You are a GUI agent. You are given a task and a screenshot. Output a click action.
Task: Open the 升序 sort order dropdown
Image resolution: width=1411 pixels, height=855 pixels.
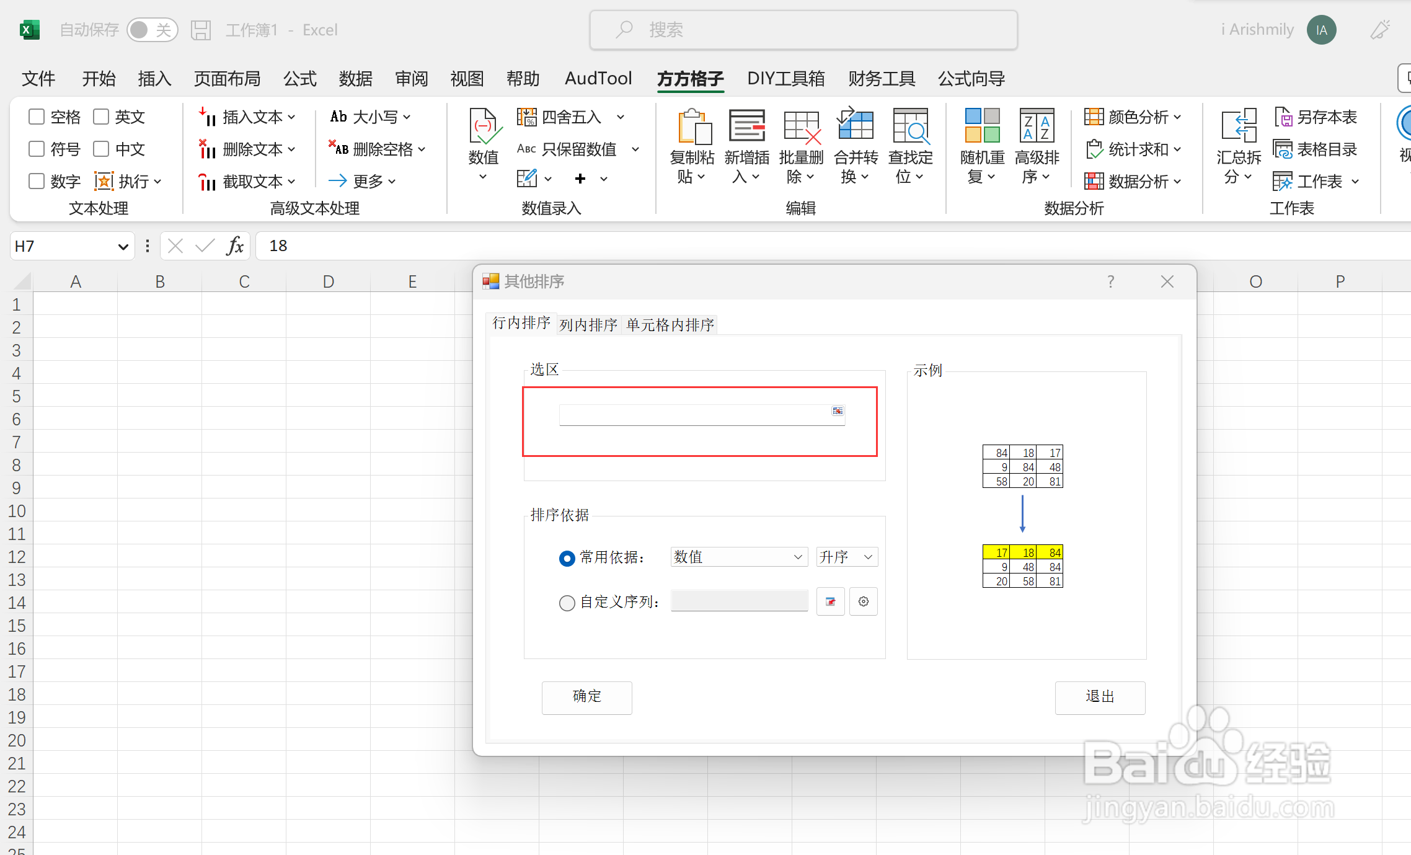pos(846,557)
